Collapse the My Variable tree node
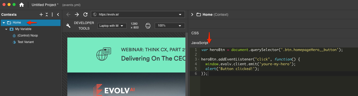358x96 pixels. (x=6, y=29)
